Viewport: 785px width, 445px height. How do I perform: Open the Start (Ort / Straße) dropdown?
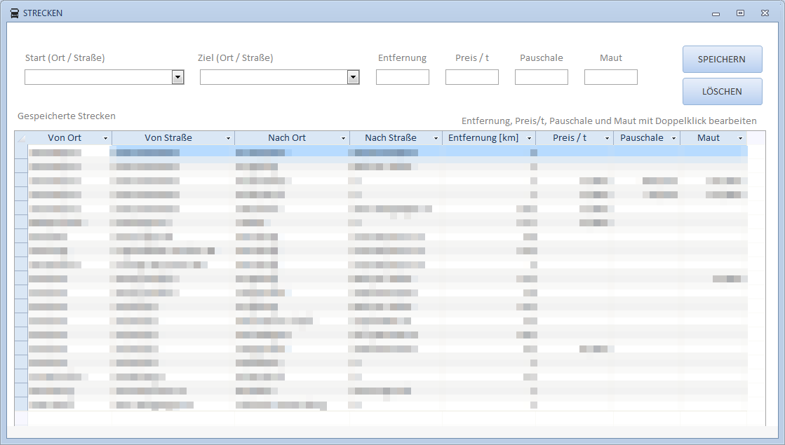click(177, 77)
